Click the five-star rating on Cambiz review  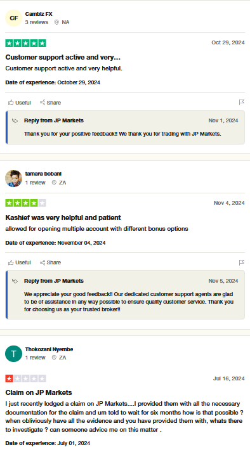[x=25, y=43]
